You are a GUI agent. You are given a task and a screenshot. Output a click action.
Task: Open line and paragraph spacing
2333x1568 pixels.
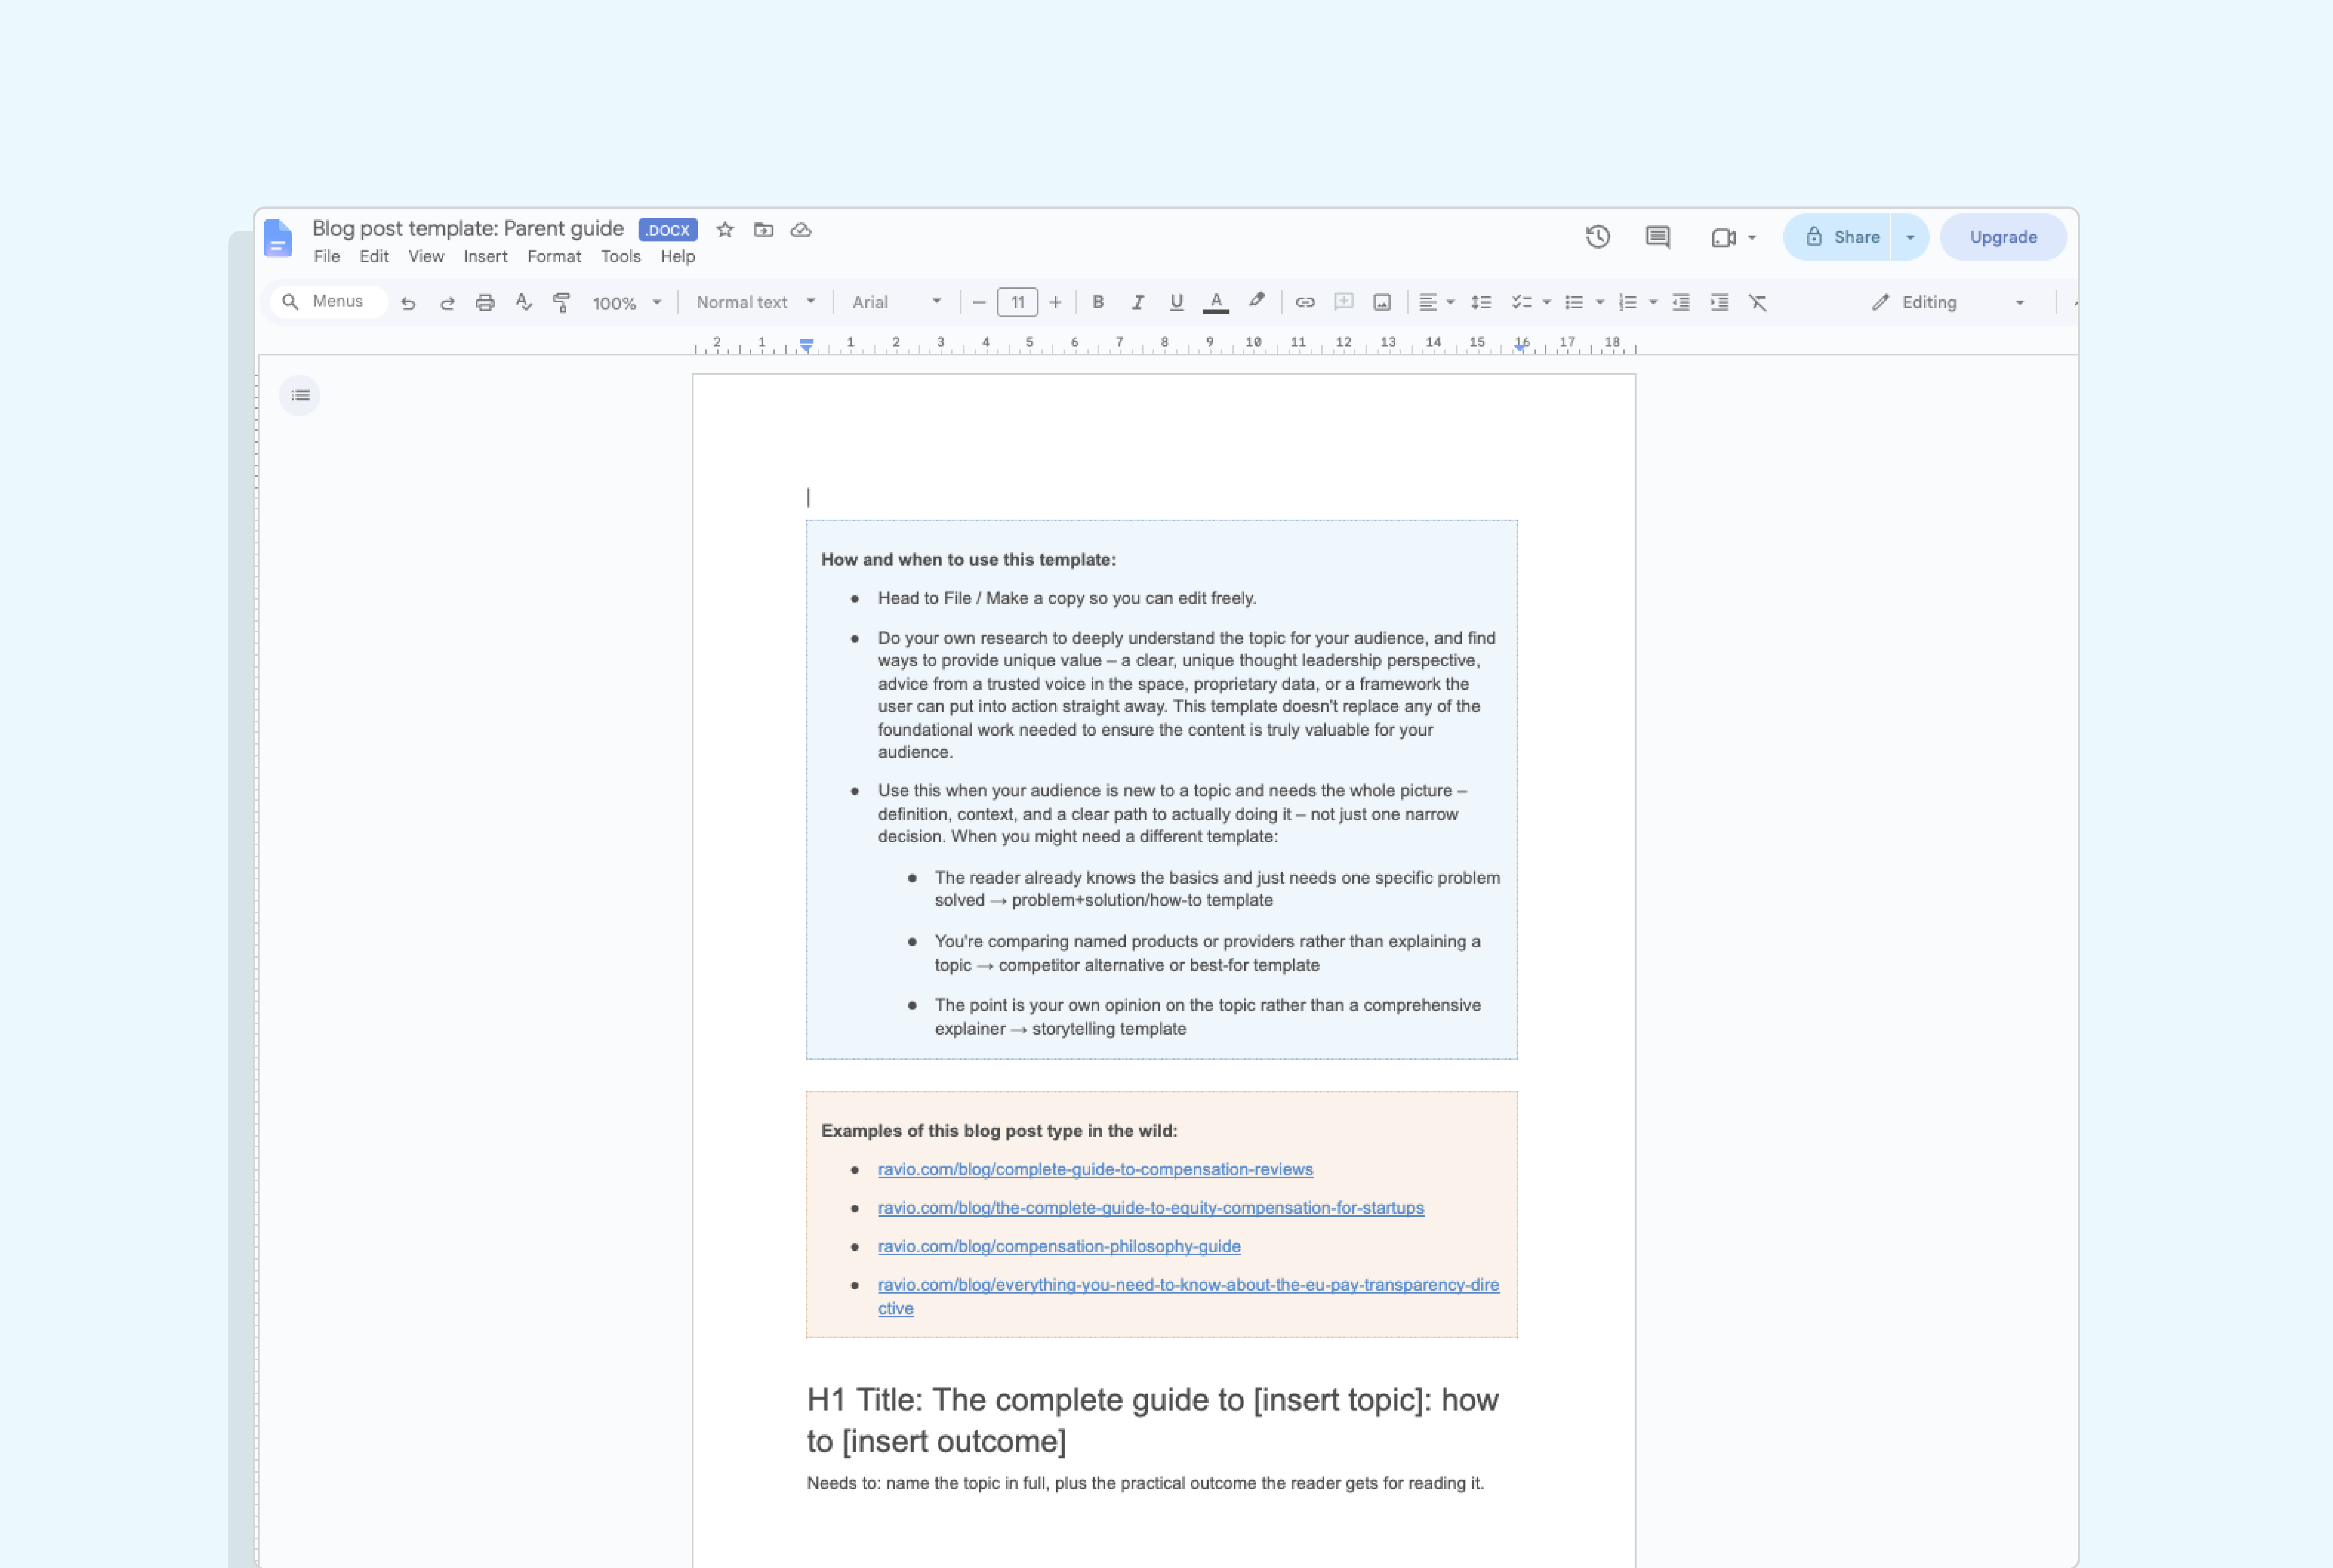[1482, 302]
